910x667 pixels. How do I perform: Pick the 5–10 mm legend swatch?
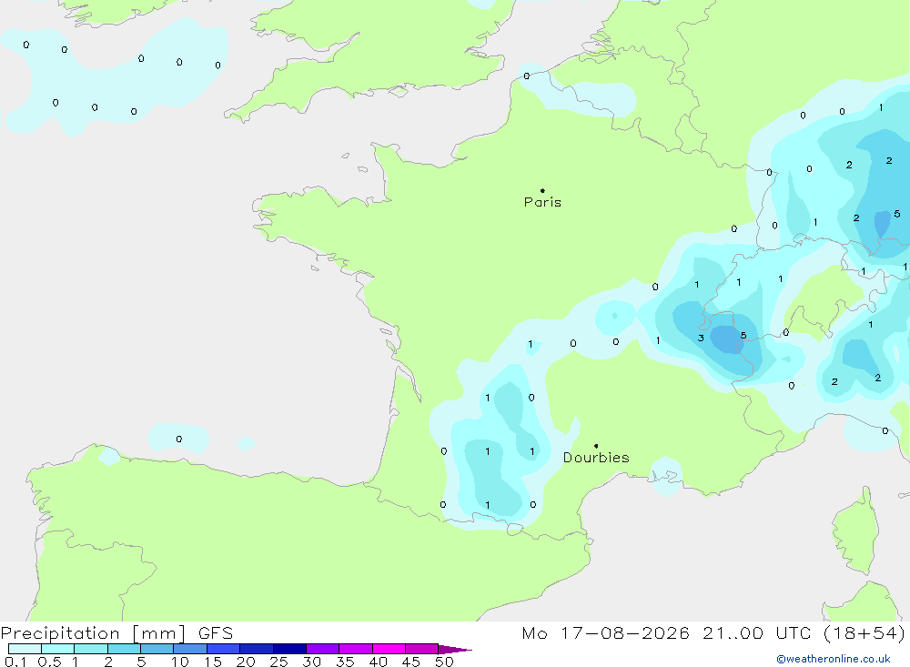pyautogui.click(x=157, y=649)
